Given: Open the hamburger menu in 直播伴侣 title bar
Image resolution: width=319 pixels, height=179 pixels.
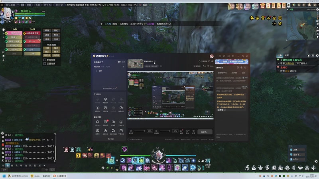Looking at the screenshot, I should pos(233,56).
